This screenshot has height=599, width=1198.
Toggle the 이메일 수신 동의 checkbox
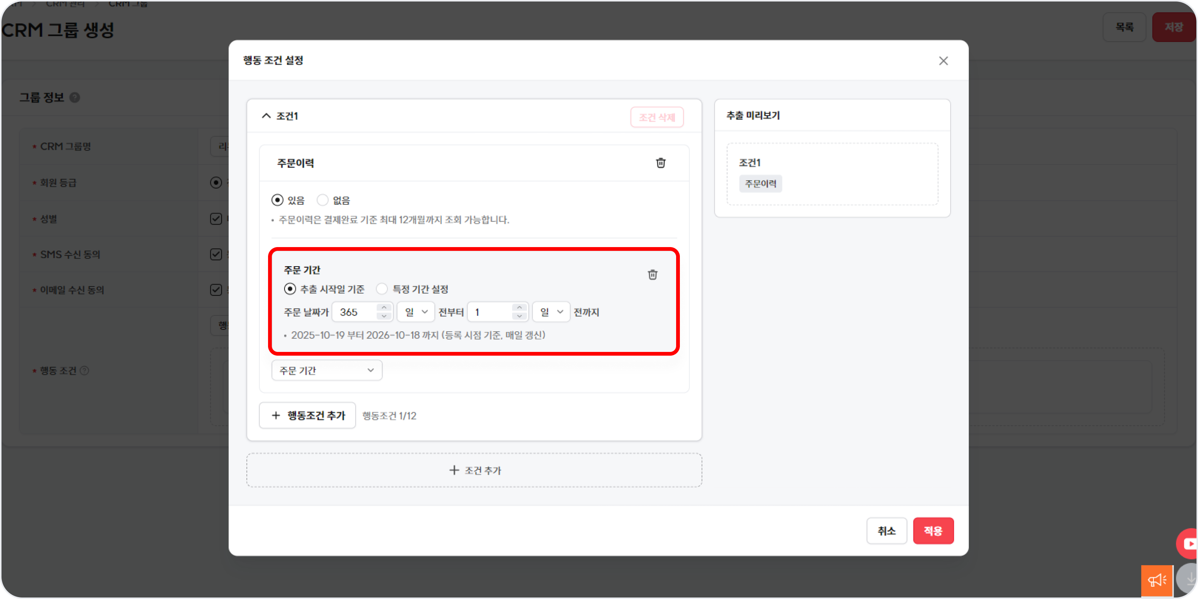216,290
